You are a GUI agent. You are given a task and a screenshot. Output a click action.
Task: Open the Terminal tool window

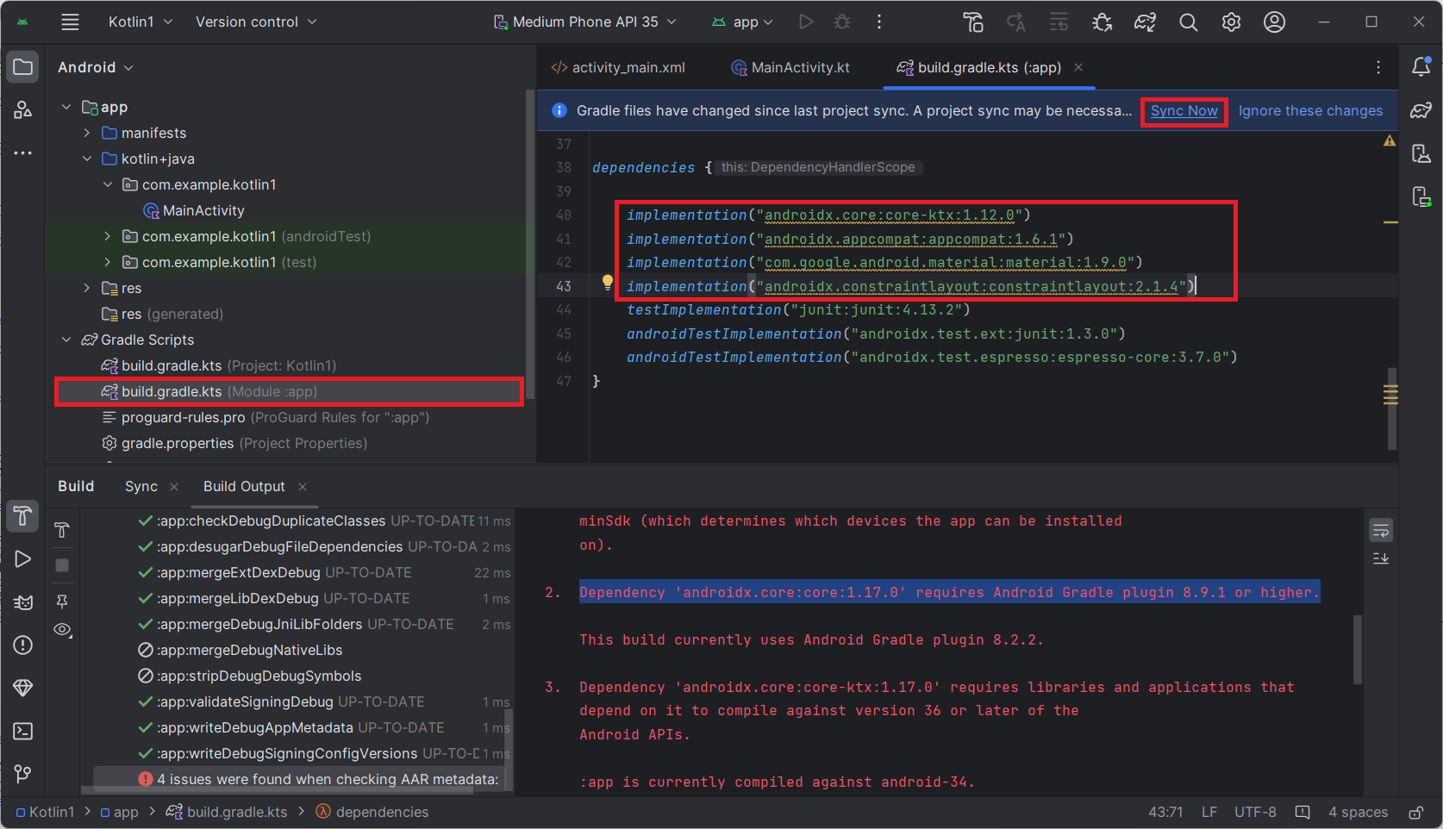pyautogui.click(x=23, y=732)
